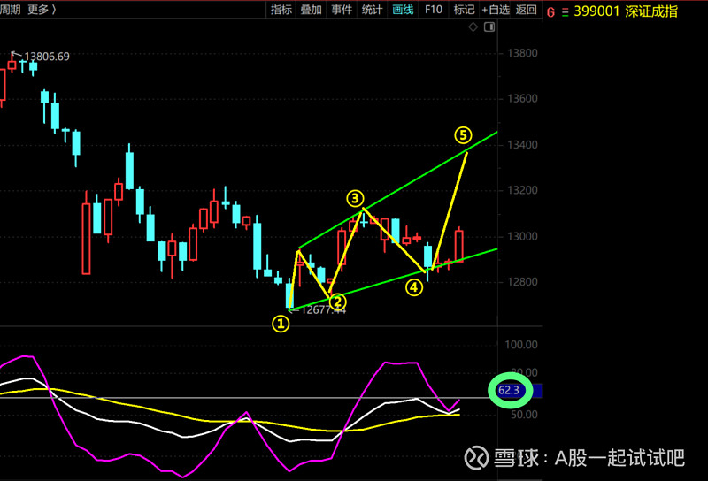Click the 12677.44 low price label
The width and height of the screenshot is (708, 481).
323,309
